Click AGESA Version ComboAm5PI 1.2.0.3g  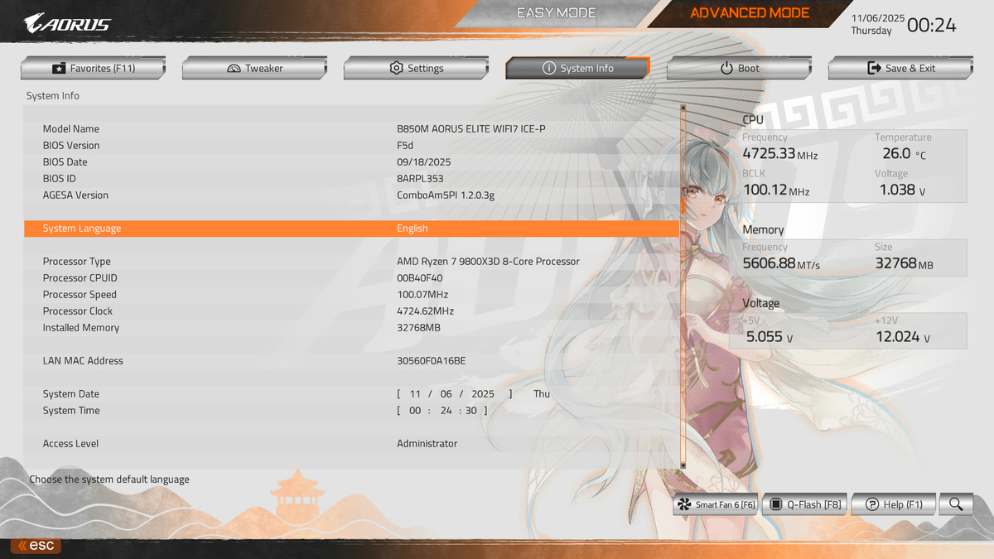(x=446, y=195)
